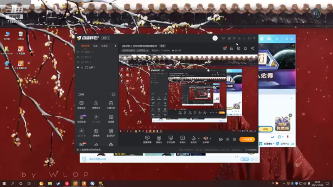Hide the 全屏 1 source
The height and width of the screenshot is (187, 333).
(x=78, y=67)
